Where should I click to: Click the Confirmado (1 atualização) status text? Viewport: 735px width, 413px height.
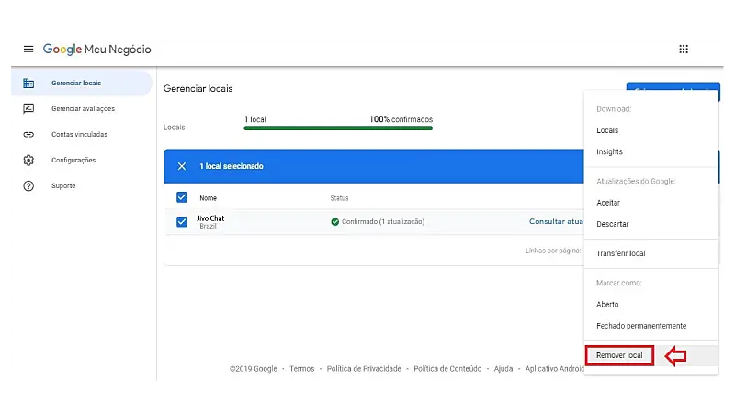383,221
